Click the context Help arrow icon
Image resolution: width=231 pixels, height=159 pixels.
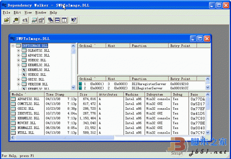click(x=74, y=20)
